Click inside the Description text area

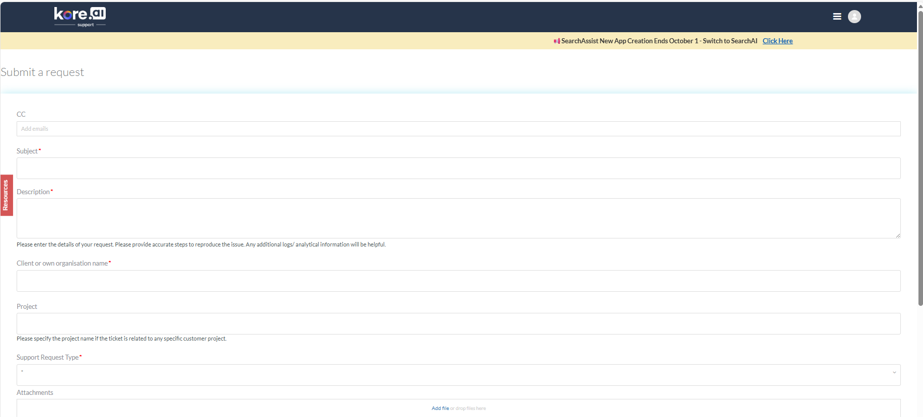click(x=458, y=218)
